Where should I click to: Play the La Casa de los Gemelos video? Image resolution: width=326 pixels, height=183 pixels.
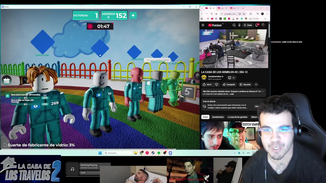coord(234,49)
